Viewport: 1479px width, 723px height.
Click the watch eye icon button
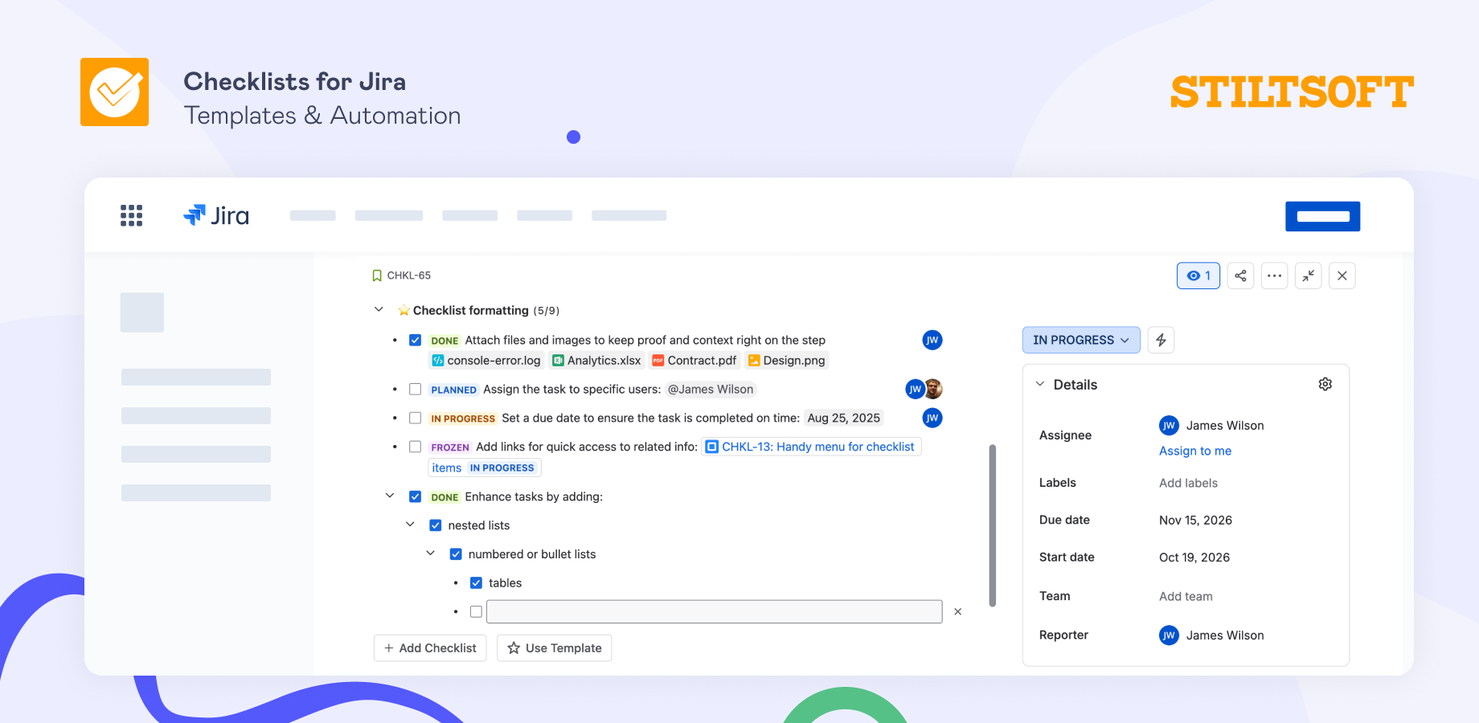(x=1198, y=276)
